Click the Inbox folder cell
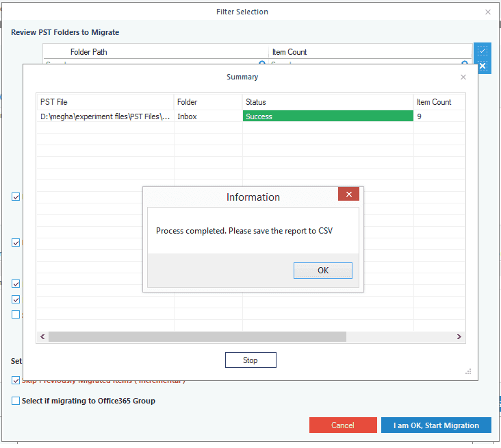Screen dimensions: 501x448 click(x=208, y=116)
